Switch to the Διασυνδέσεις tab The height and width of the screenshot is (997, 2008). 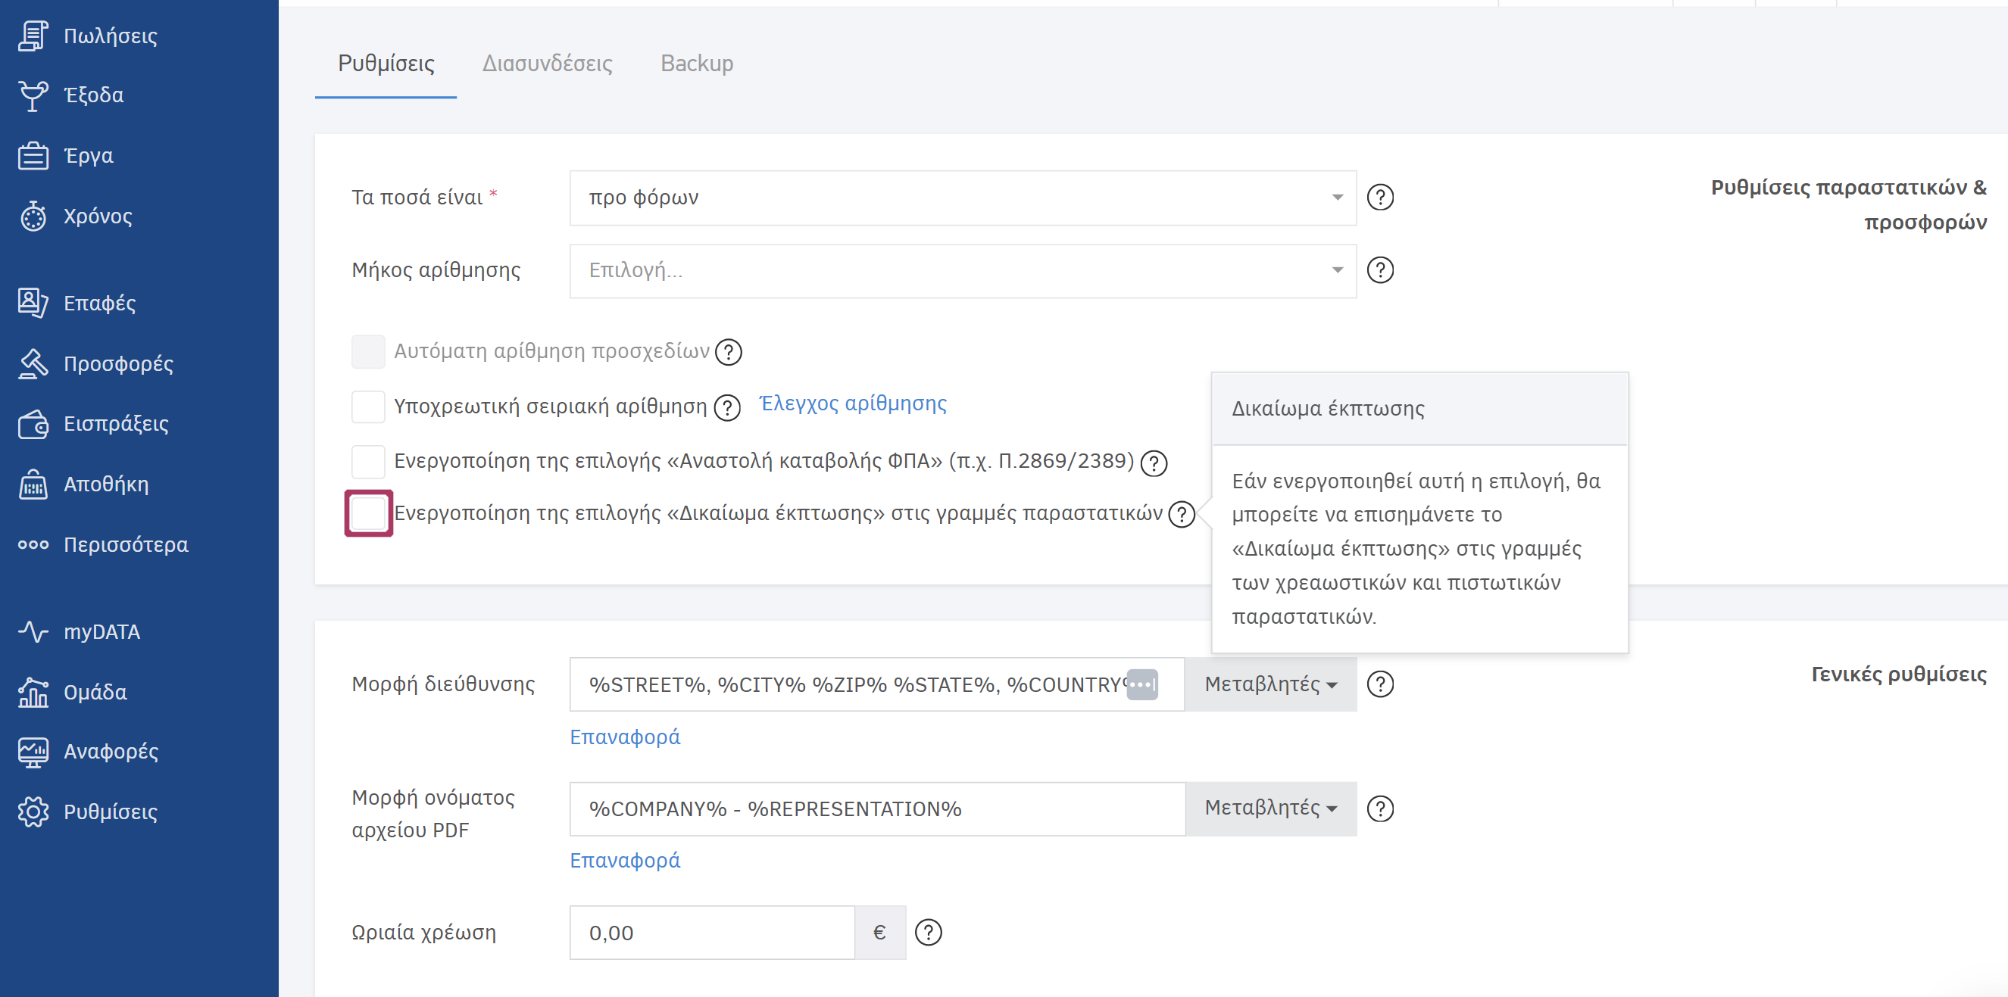click(547, 64)
